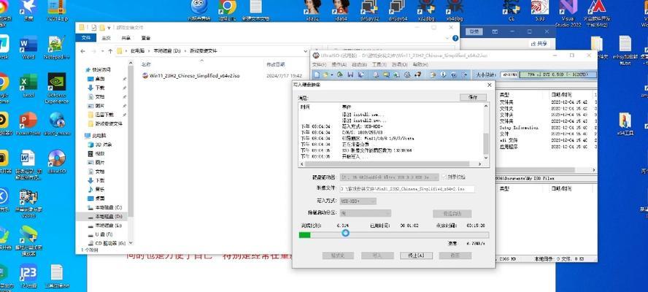Screen dimensions: 648x292
Task: Open the 帮助(H) menu in UltraISO
Action: point(420,64)
